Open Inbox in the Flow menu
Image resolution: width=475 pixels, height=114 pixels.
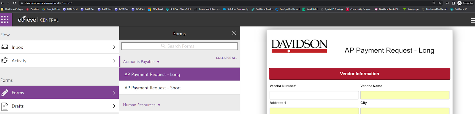(59, 47)
